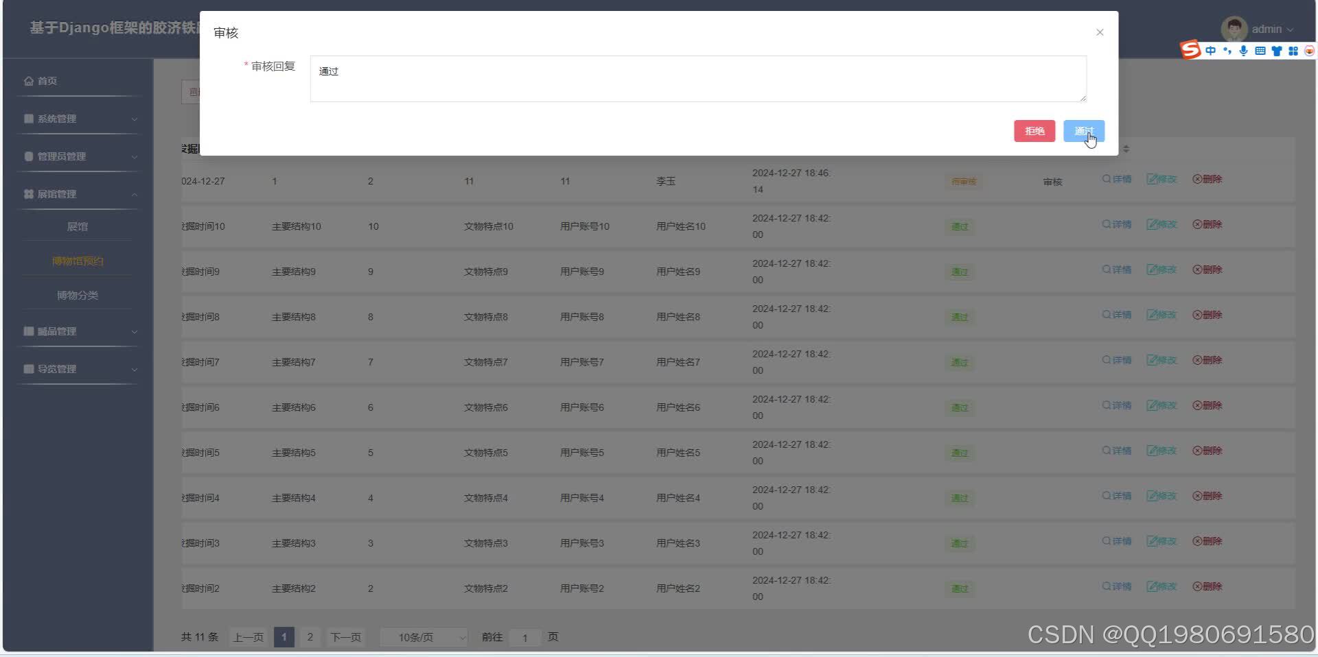View 详情 for 用户姓名6 row
The width and height of the screenshot is (1318, 657).
pos(1116,405)
